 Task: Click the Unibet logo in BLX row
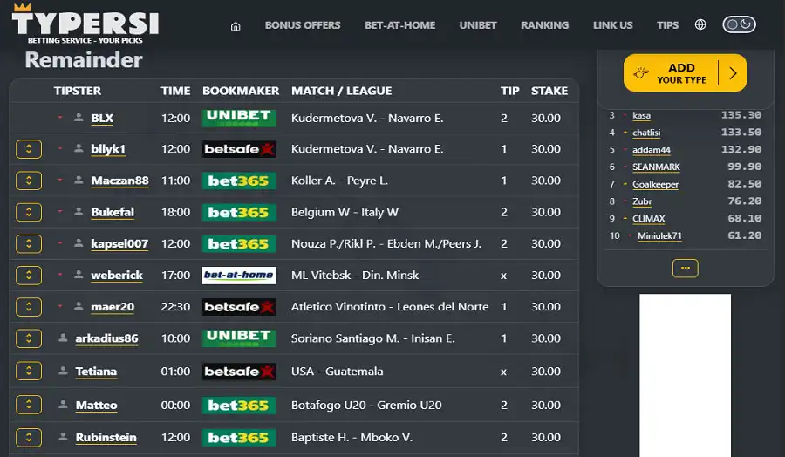(x=239, y=118)
